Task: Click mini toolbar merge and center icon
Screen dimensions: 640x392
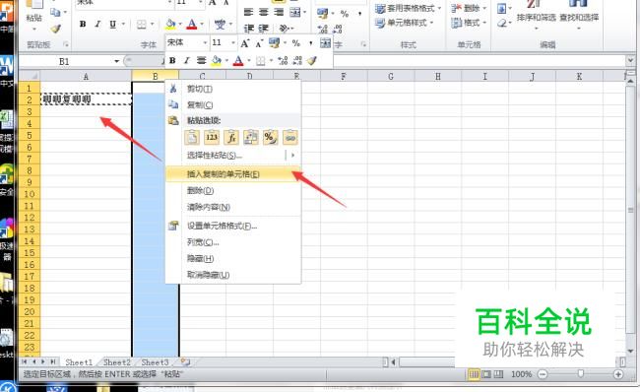Action: pos(325,43)
